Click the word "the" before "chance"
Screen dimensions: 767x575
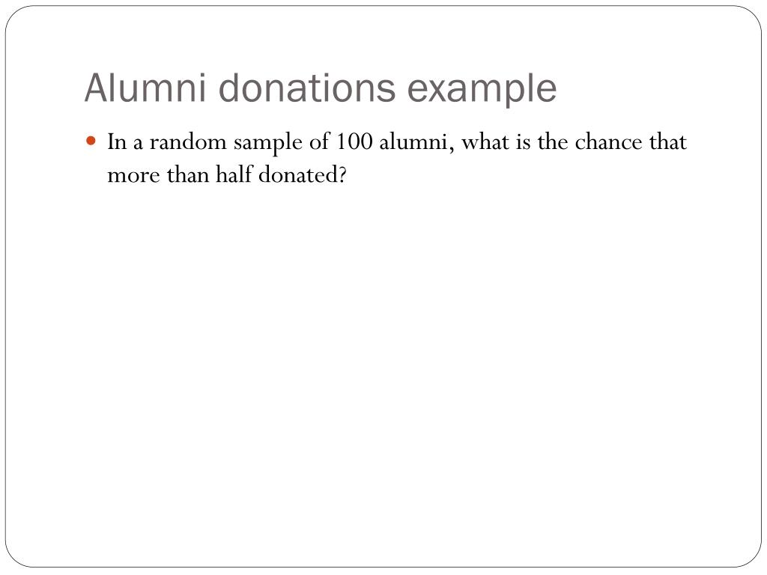pyautogui.click(x=553, y=142)
